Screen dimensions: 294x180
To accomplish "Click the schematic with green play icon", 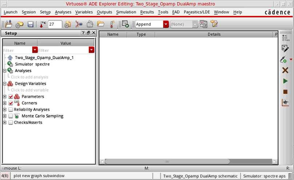I will 125,24.
